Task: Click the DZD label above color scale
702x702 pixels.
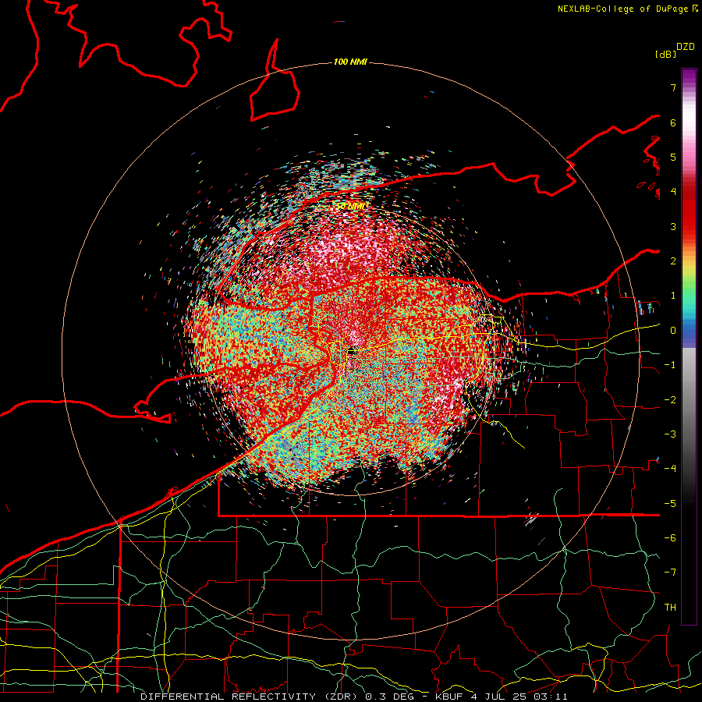Action: pyautogui.click(x=686, y=47)
